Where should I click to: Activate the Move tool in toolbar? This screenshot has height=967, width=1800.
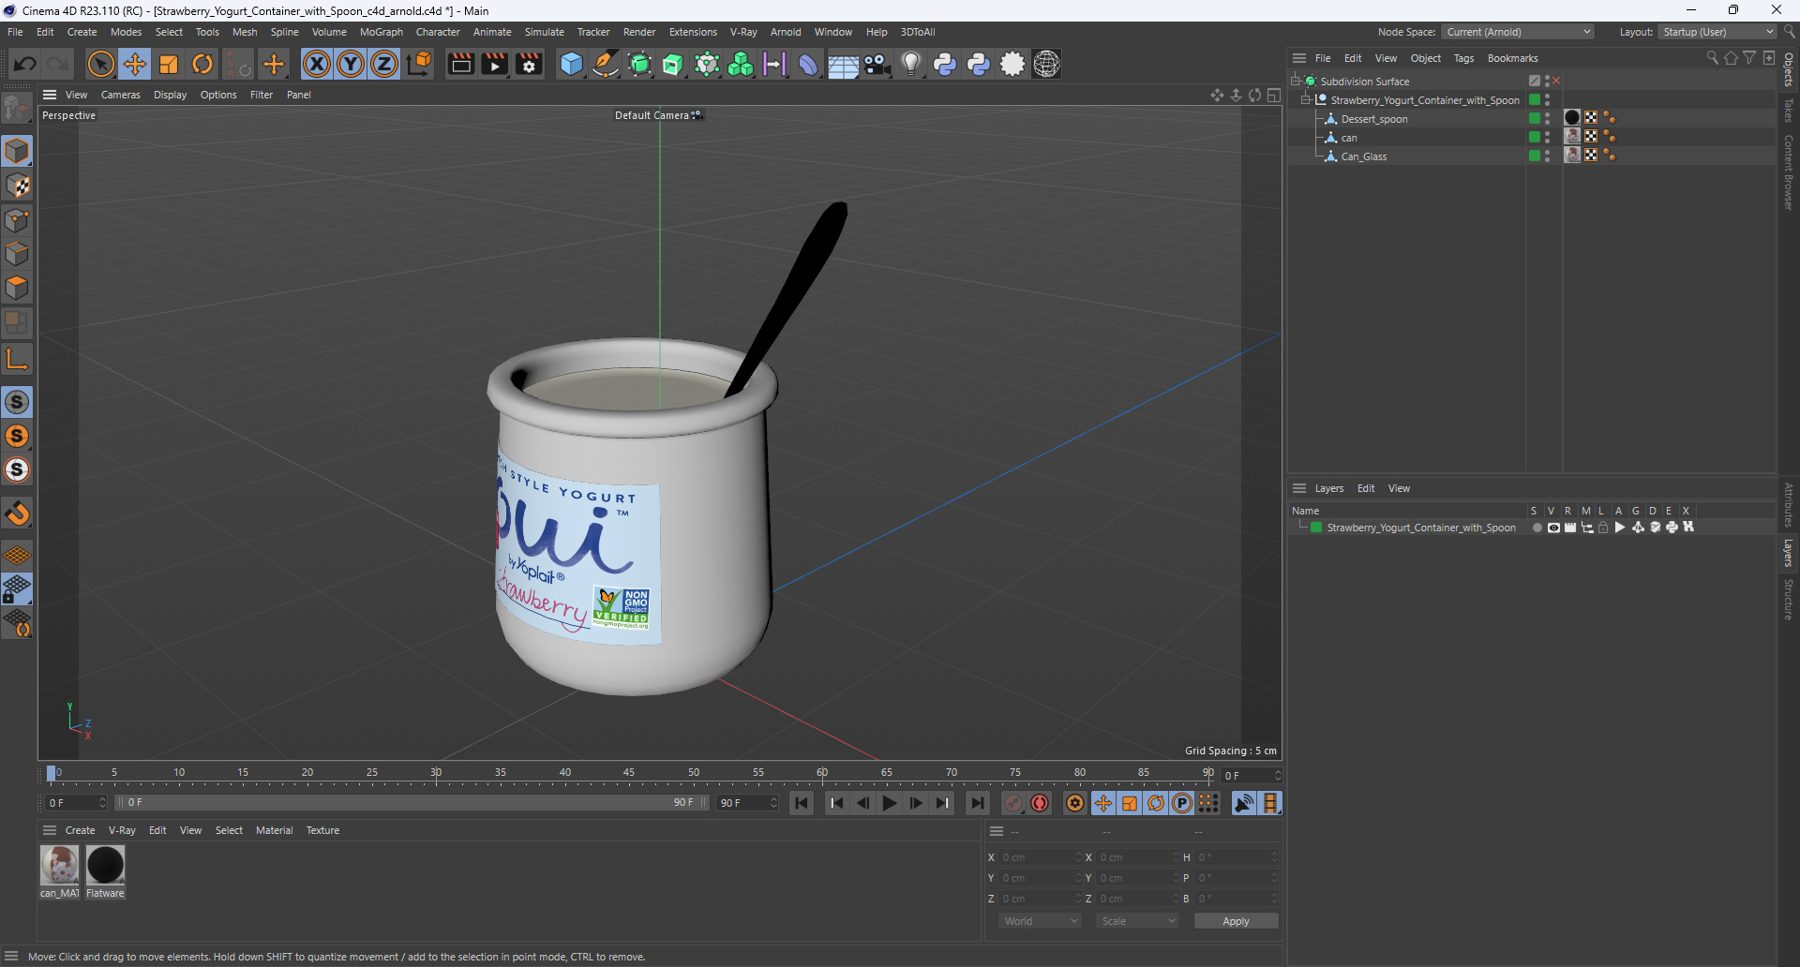(134, 64)
